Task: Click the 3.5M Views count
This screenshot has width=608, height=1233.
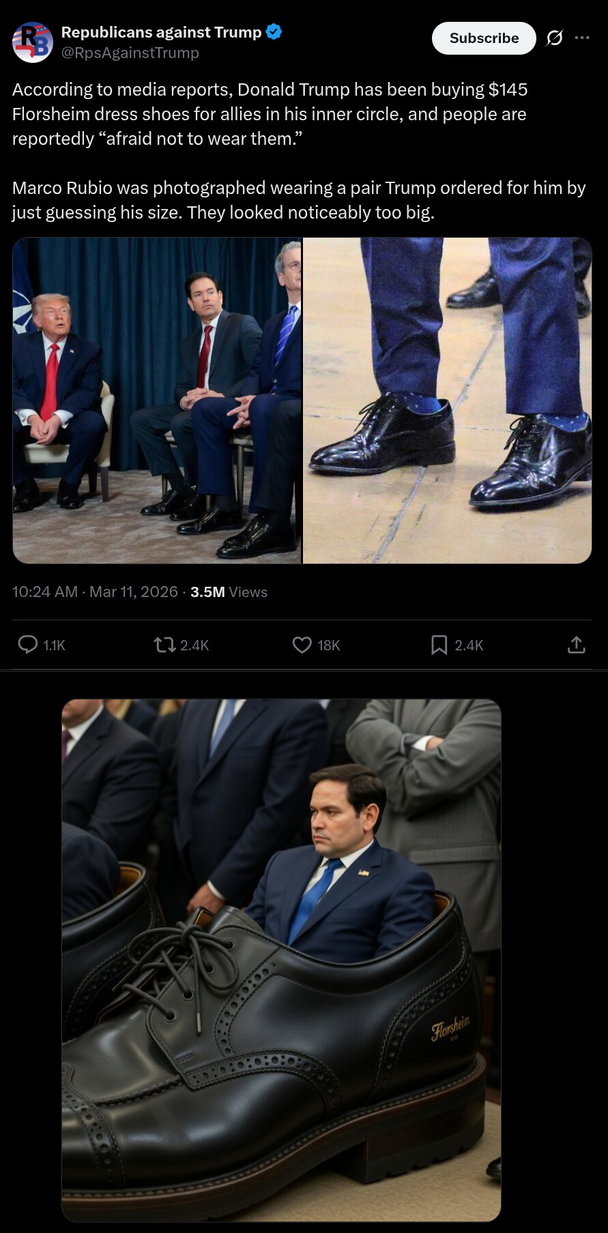Action: (229, 592)
